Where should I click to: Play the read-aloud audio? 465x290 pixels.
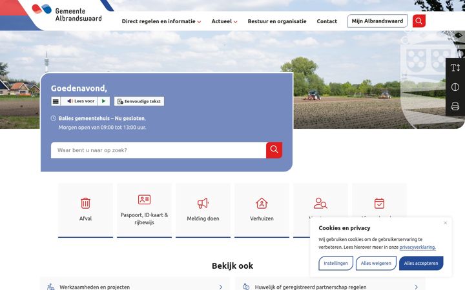tap(104, 101)
